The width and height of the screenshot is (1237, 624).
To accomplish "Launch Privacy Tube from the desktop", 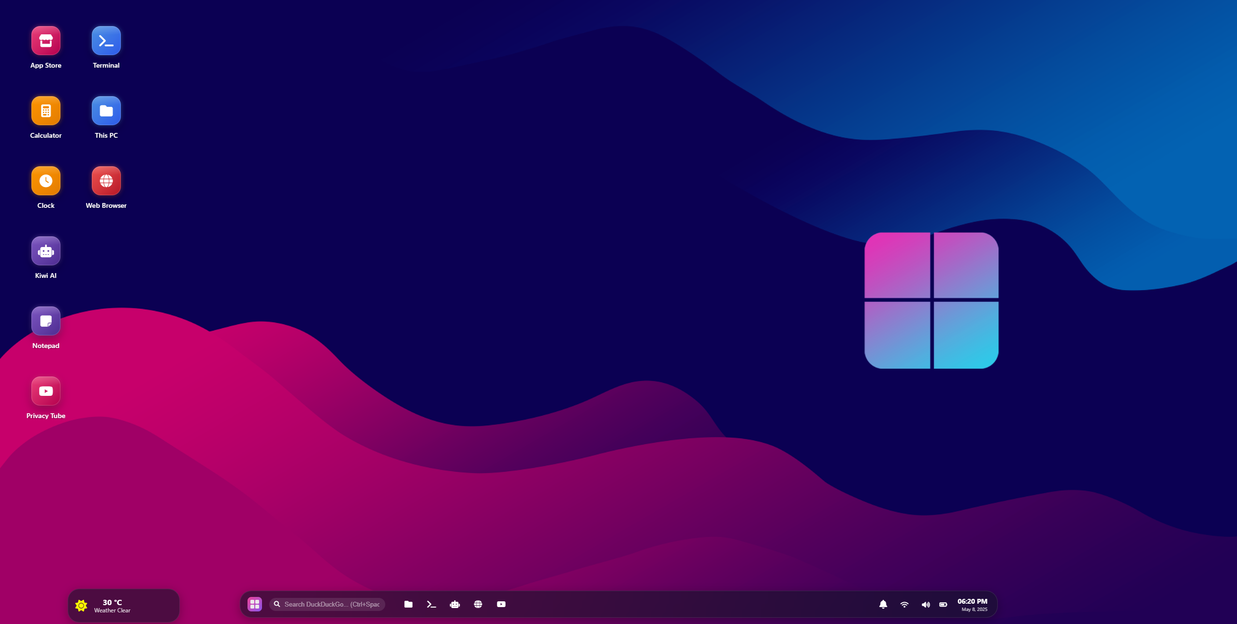I will click(x=46, y=392).
